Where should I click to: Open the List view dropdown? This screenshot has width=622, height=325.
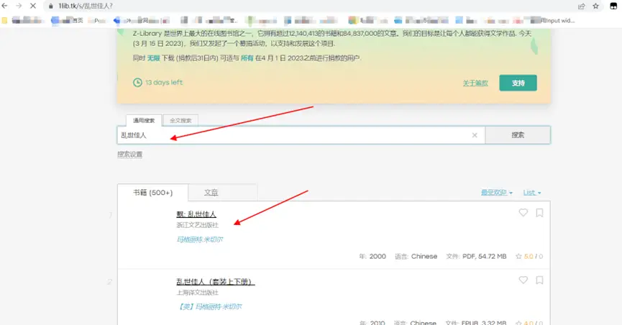point(532,193)
